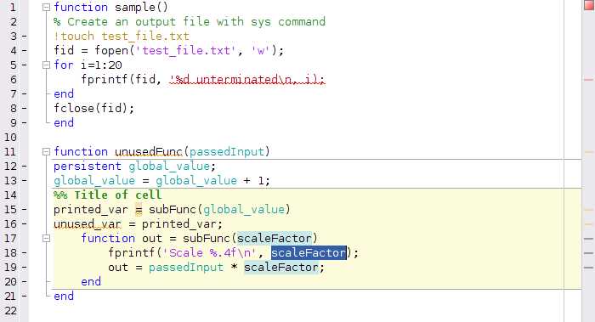Click the underlined unused_var variable
The image size is (595, 322).
88,223
